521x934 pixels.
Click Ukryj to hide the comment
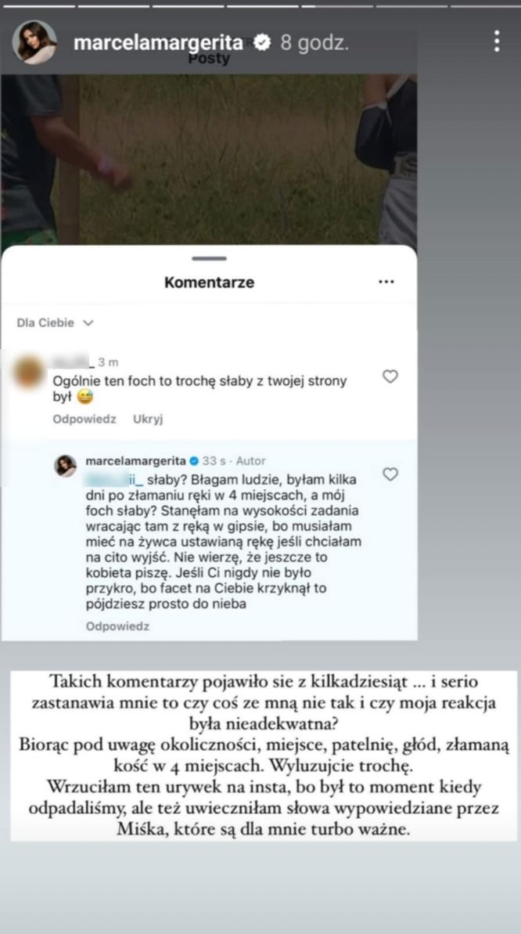click(x=149, y=419)
